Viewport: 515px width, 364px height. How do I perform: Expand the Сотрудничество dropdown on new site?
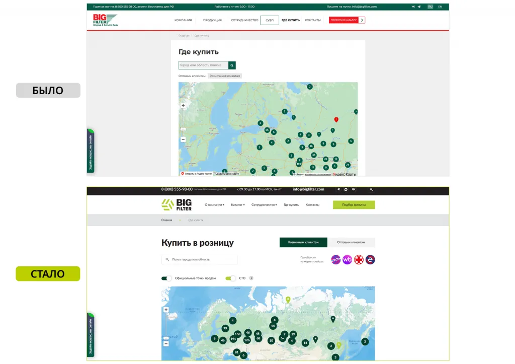tap(264, 205)
